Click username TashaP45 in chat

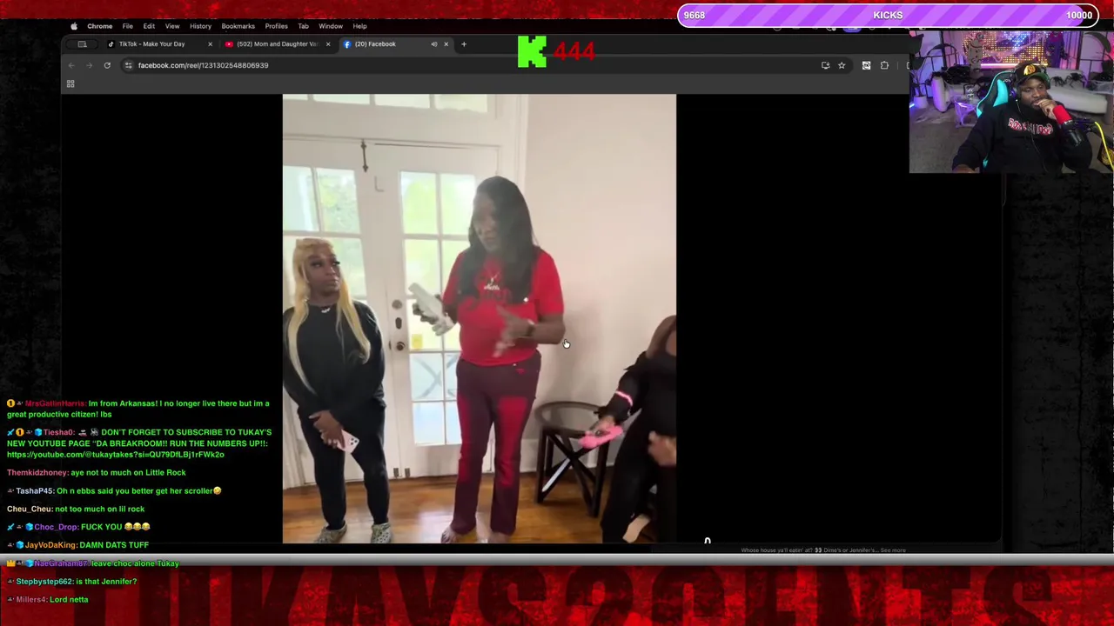pos(35,491)
